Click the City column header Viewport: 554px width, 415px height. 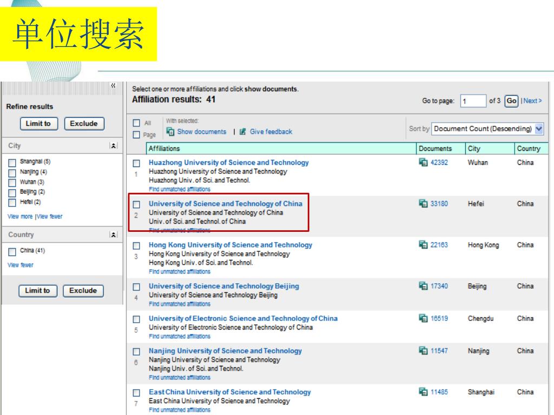490,149
